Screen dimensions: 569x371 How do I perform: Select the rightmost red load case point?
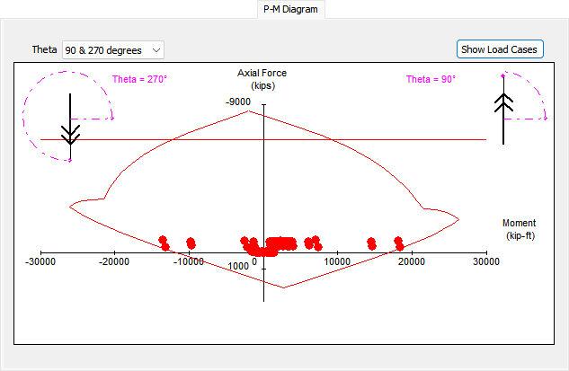tap(398, 243)
